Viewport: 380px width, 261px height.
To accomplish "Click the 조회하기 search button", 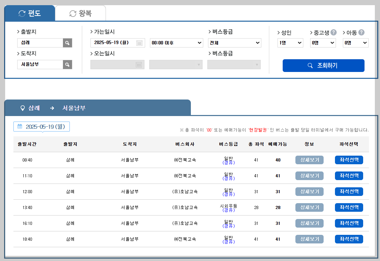I will coord(323,65).
